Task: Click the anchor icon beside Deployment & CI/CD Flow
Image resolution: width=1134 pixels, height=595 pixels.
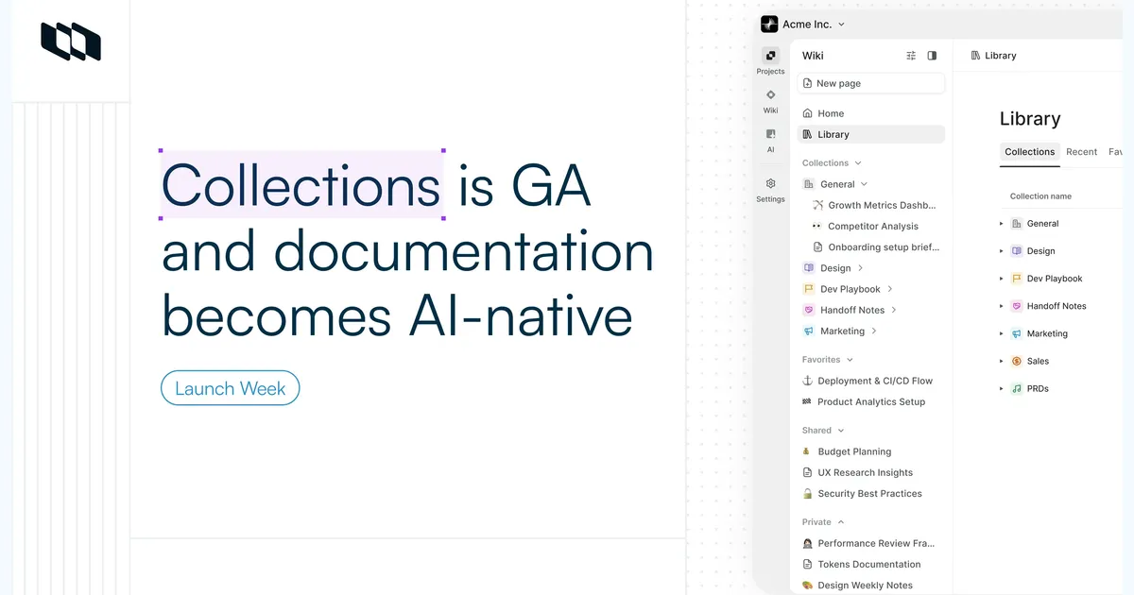Action: coord(807,381)
